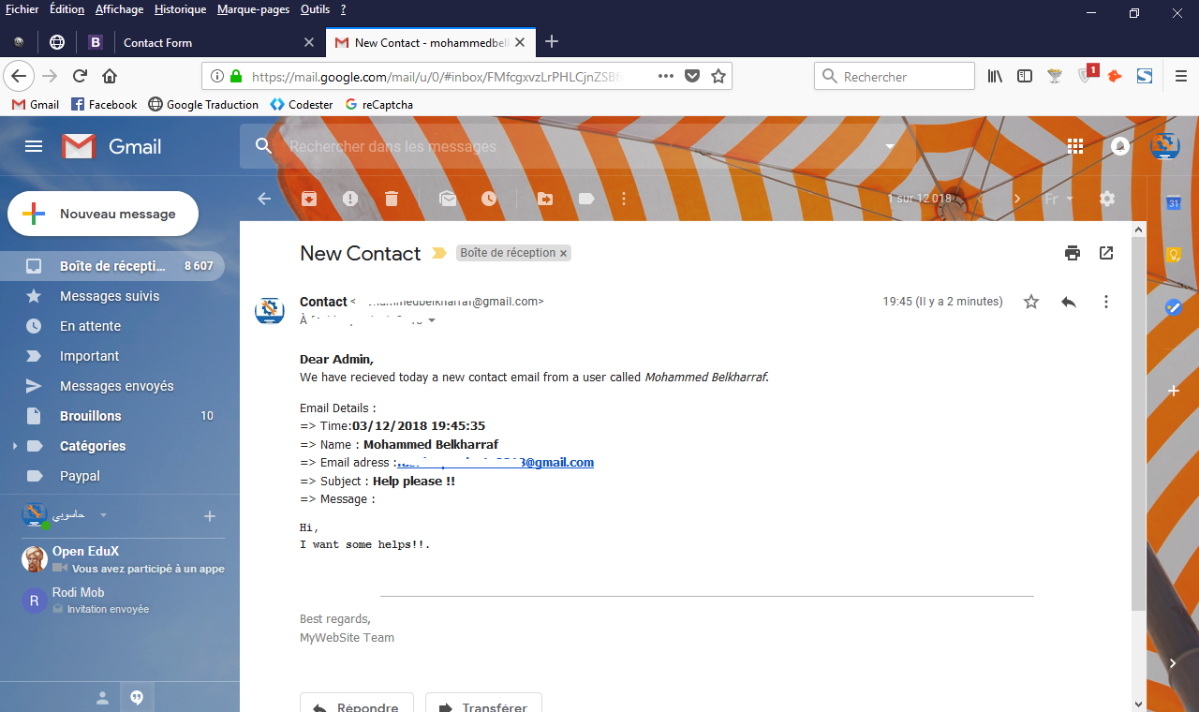Show the side panel chevron

(1173, 663)
